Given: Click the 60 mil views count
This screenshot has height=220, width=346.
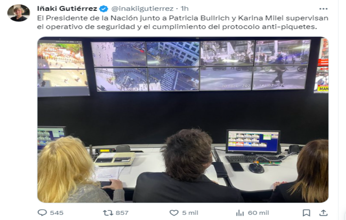Looking at the screenshot, I should coord(258,213).
